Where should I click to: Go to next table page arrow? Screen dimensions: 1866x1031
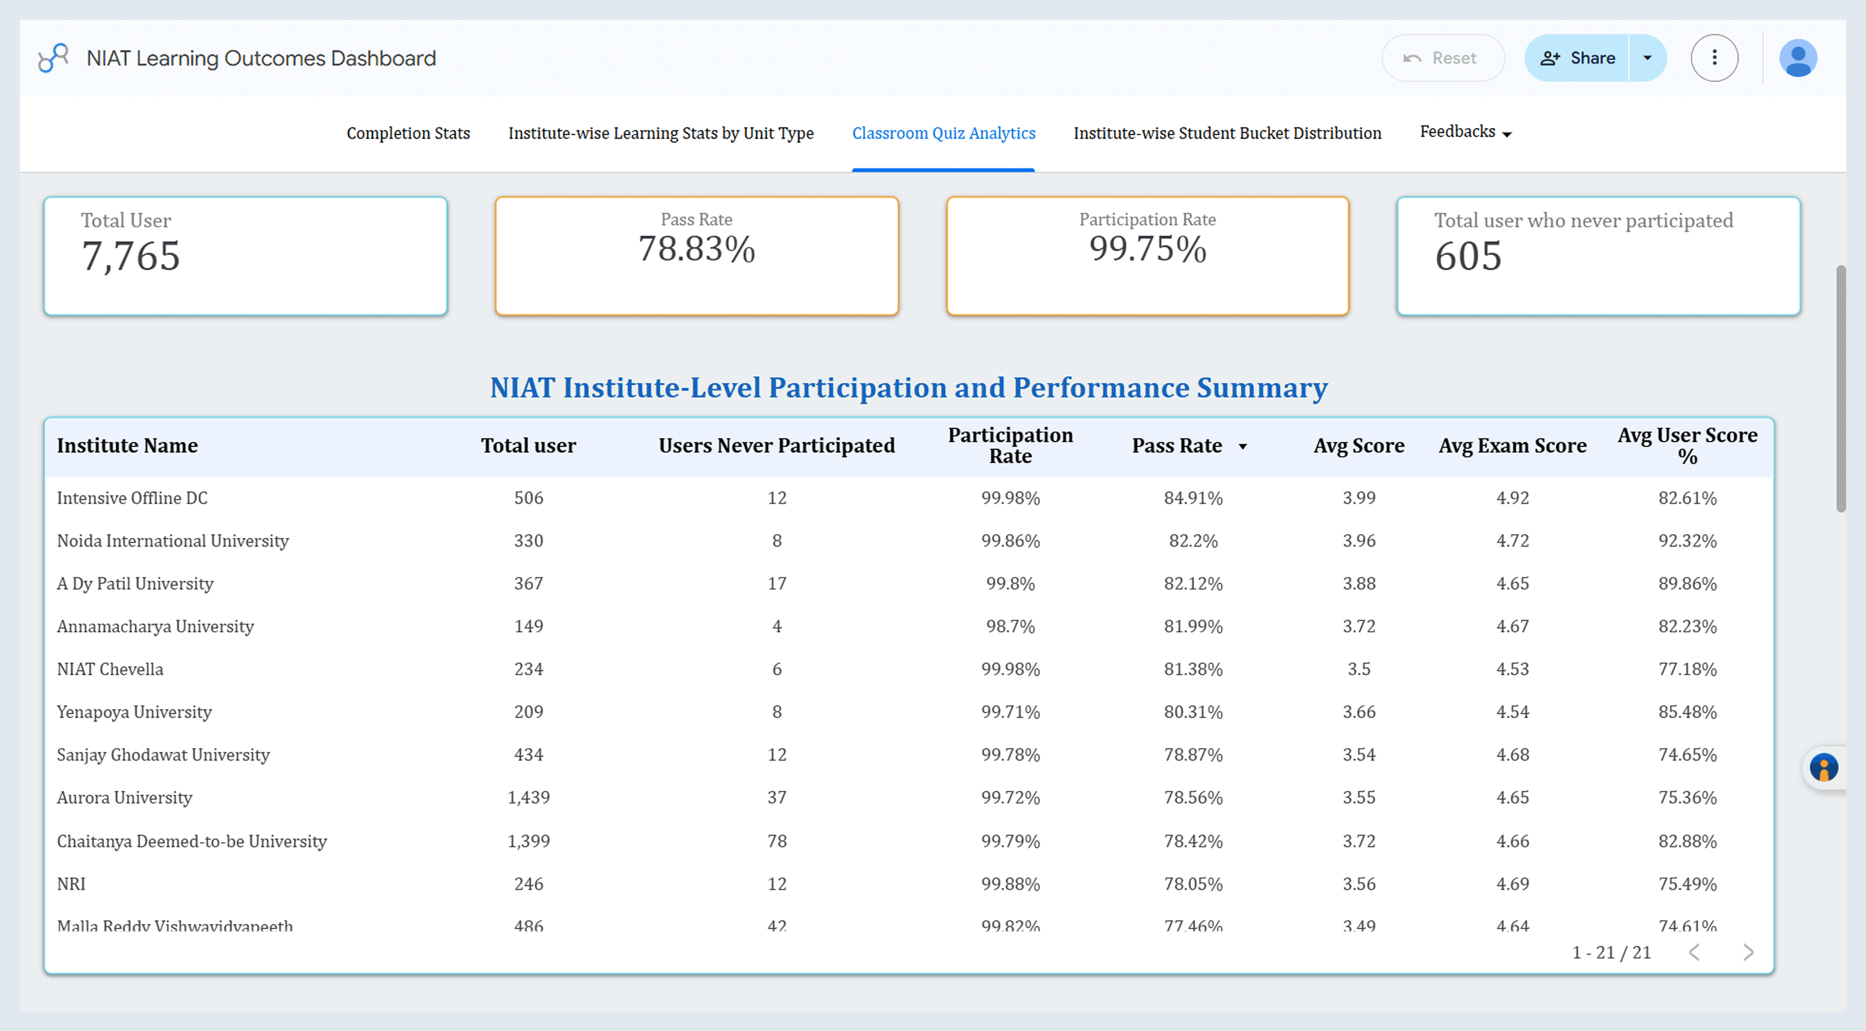pyautogui.click(x=1748, y=952)
